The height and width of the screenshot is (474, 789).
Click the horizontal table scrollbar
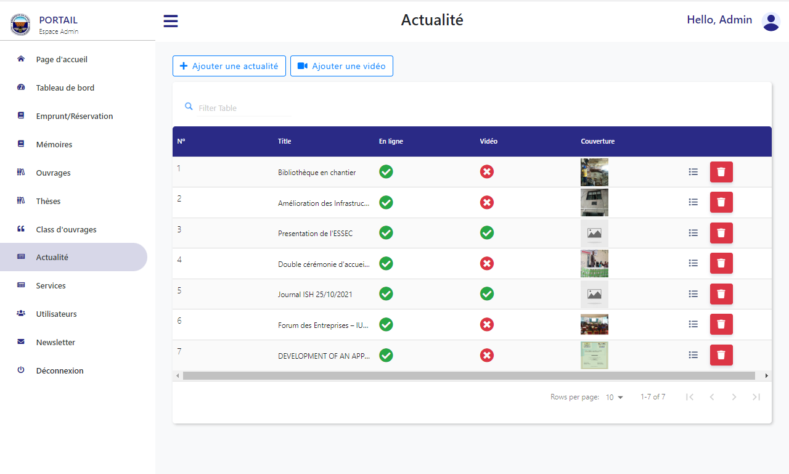pyautogui.click(x=469, y=375)
